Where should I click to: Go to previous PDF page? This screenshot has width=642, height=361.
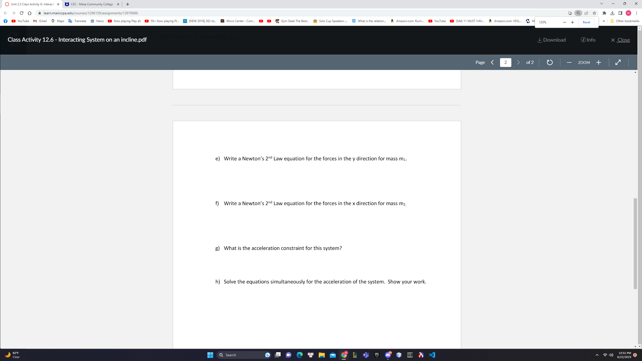click(x=492, y=62)
